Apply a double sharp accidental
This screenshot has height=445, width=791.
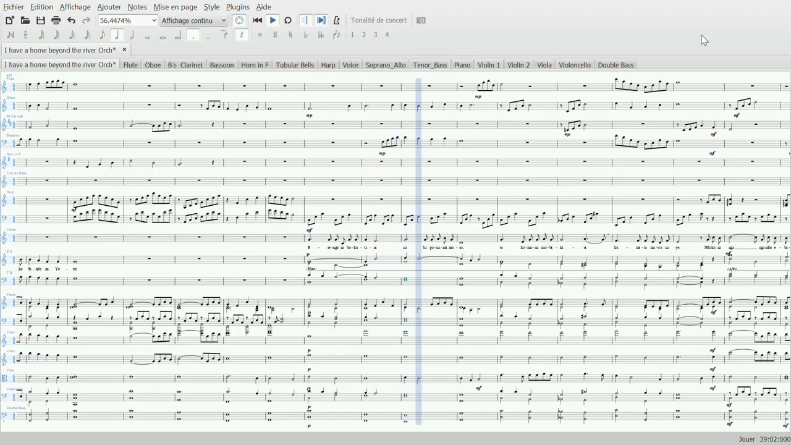pyautogui.click(x=260, y=35)
